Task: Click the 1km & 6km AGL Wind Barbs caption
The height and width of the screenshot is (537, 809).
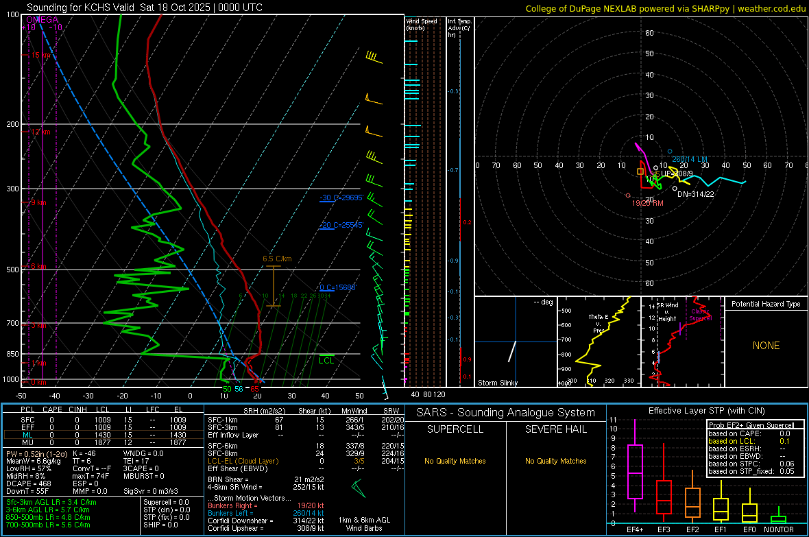Action: click(364, 524)
